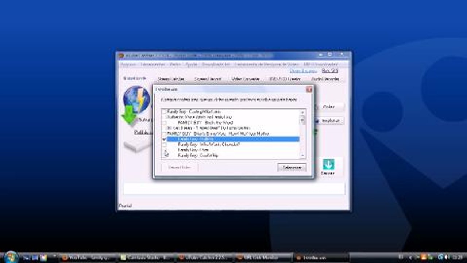Click the empty white field at the window's bottom
467x263 pixels.
pos(234,189)
